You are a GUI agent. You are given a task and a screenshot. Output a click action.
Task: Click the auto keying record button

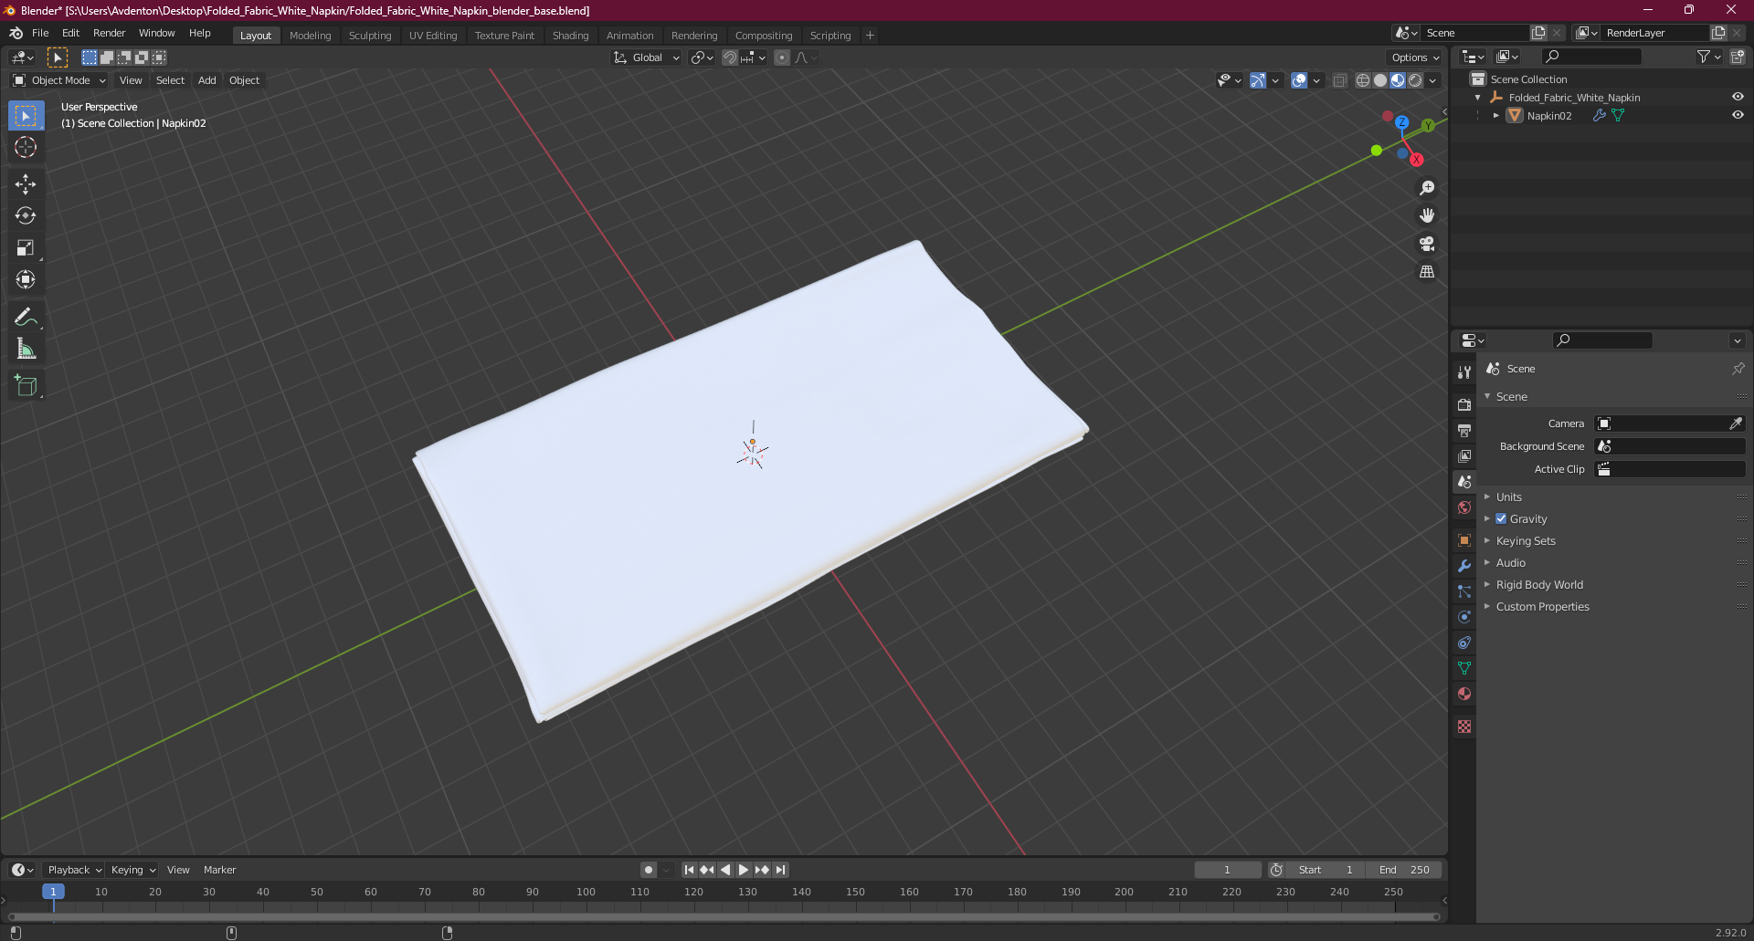649,870
